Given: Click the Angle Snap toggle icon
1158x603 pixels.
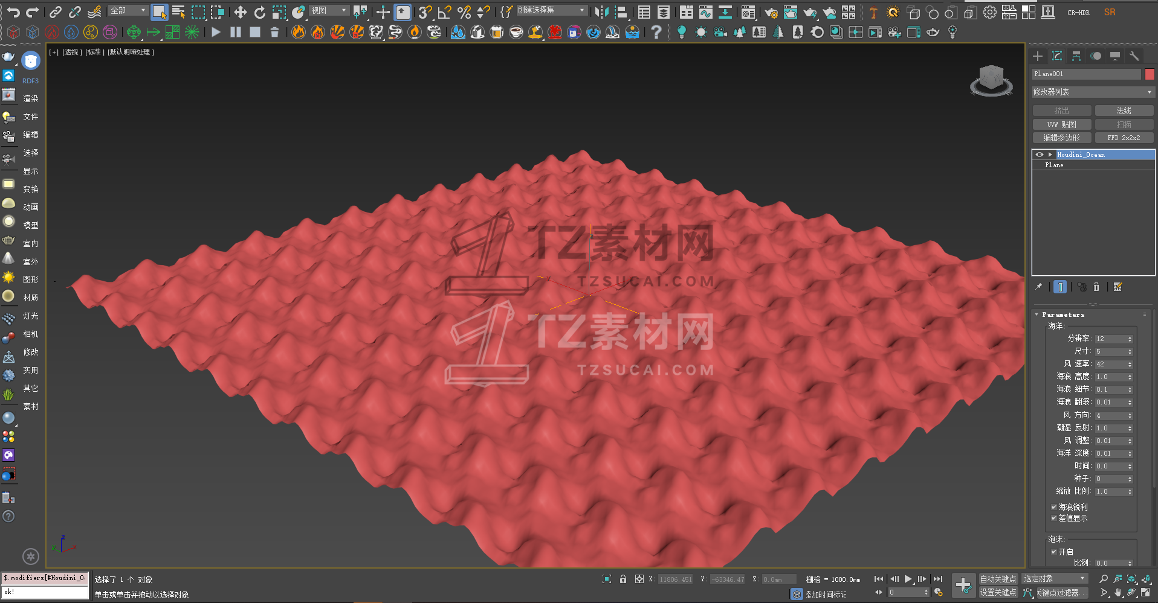Looking at the screenshot, I should [445, 12].
